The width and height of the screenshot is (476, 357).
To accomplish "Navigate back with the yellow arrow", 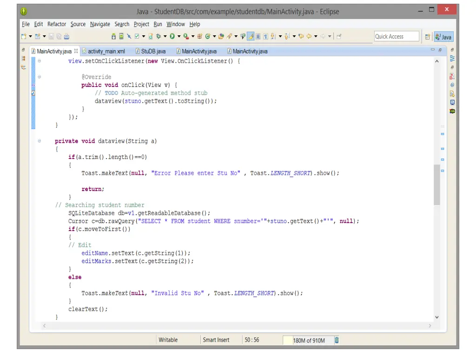I will [309, 36].
